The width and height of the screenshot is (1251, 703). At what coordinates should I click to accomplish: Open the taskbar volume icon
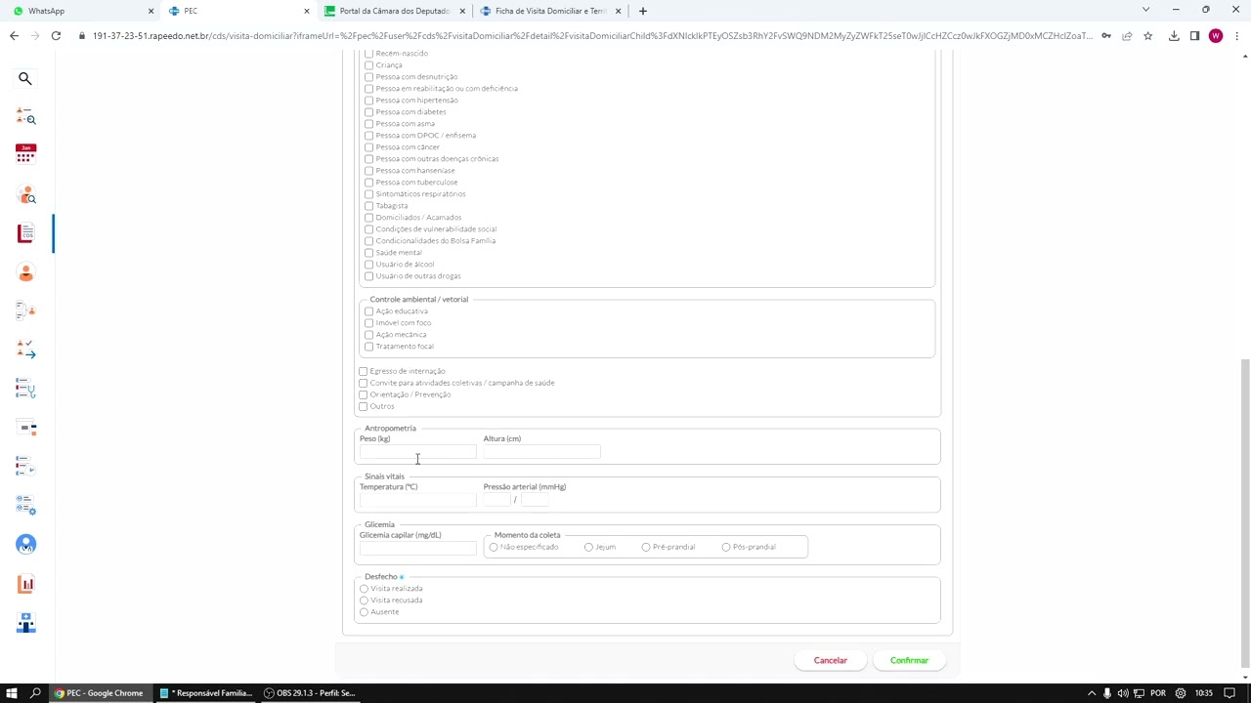click(x=1123, y=693)
